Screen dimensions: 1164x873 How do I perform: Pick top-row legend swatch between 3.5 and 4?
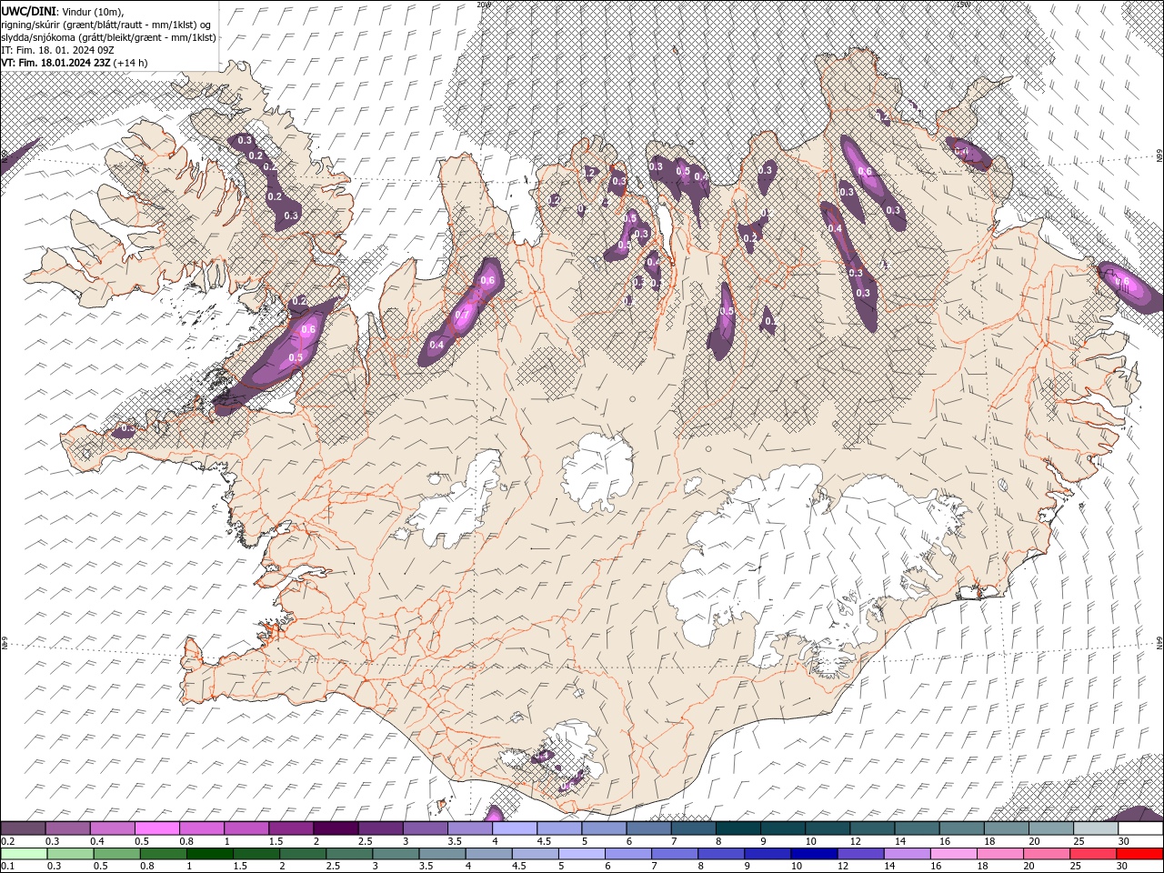pos(469,828)
